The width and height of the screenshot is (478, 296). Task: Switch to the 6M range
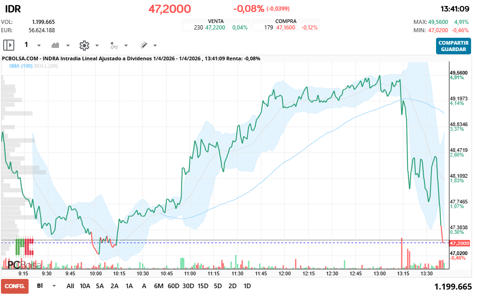coord(159,286)
